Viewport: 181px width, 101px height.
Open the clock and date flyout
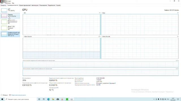tap(173, 99)
